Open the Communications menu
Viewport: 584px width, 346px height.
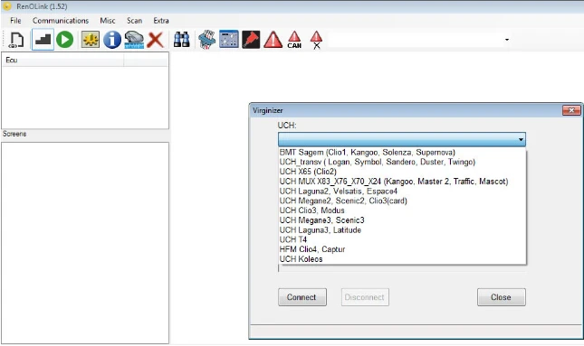tap(61, 21)
